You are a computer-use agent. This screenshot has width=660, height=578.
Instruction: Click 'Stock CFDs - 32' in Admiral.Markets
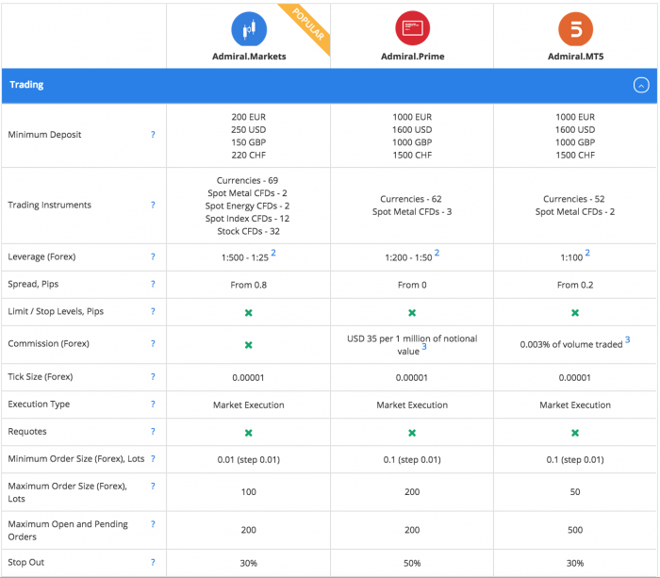(x=248, y=232)
